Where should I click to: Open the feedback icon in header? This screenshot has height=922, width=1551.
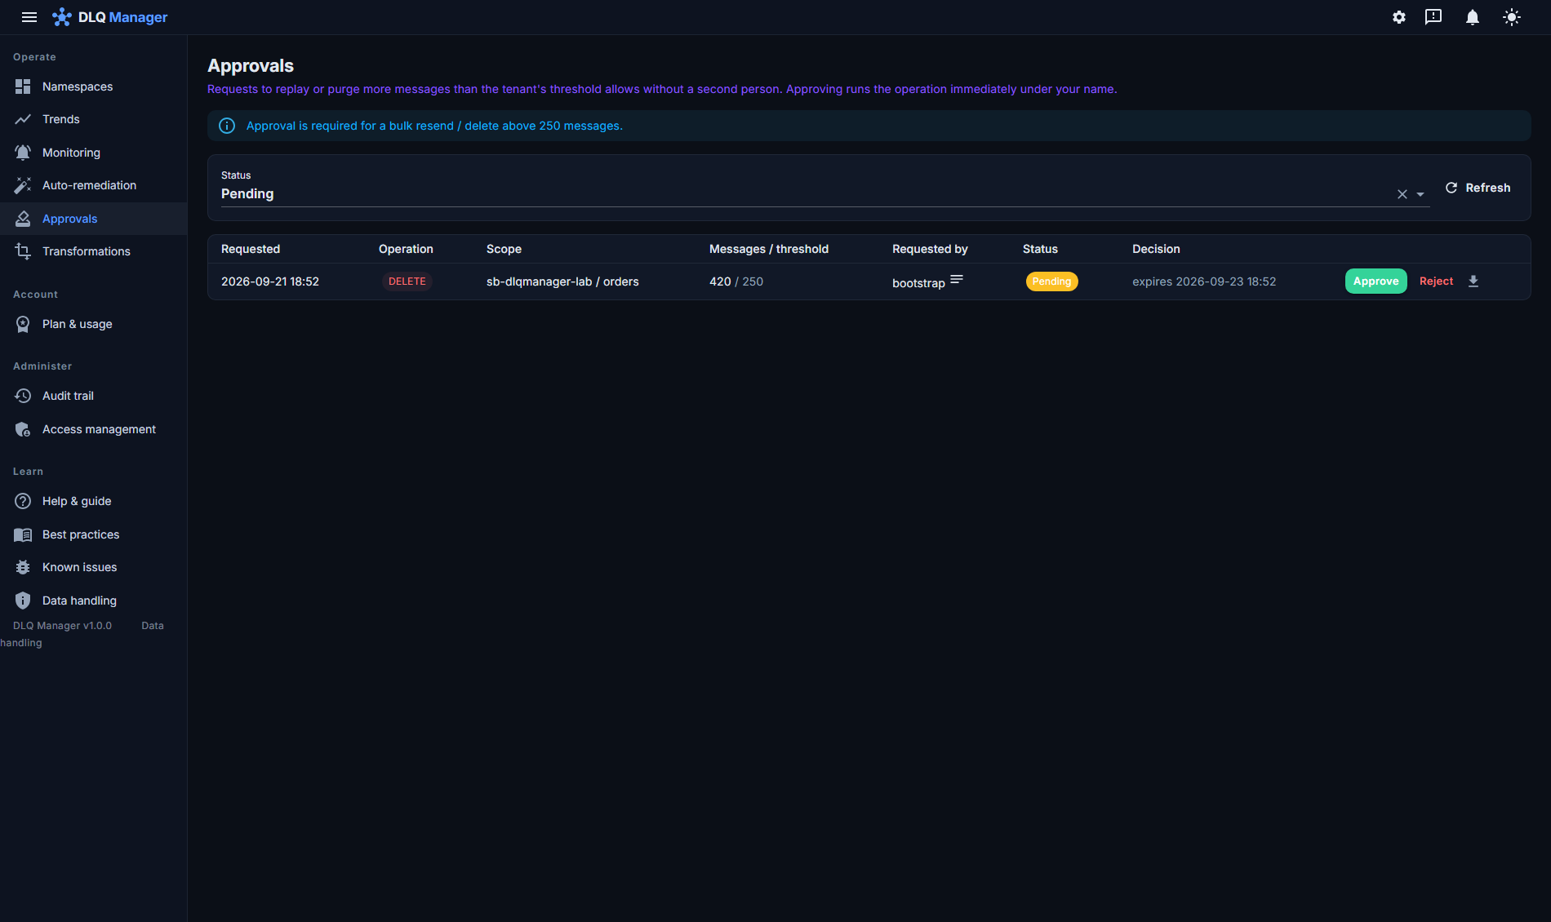(x=1433, y=17)
